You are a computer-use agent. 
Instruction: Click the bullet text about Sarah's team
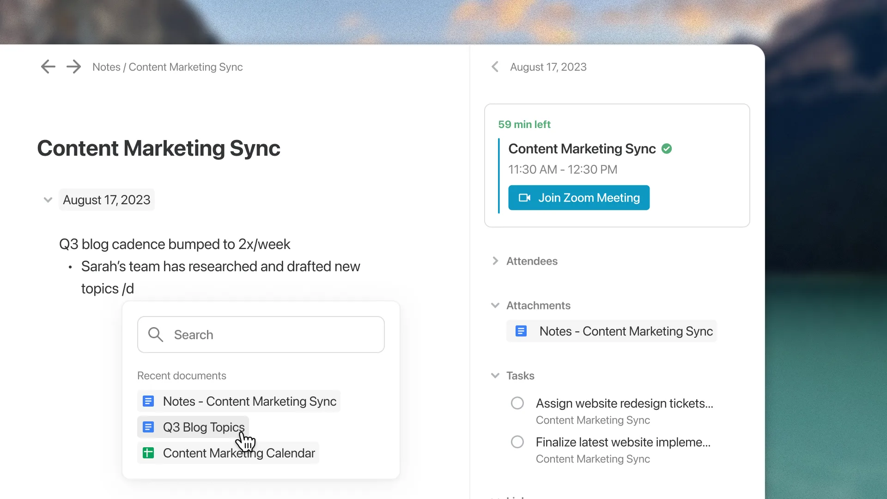(x=220, y=277)
